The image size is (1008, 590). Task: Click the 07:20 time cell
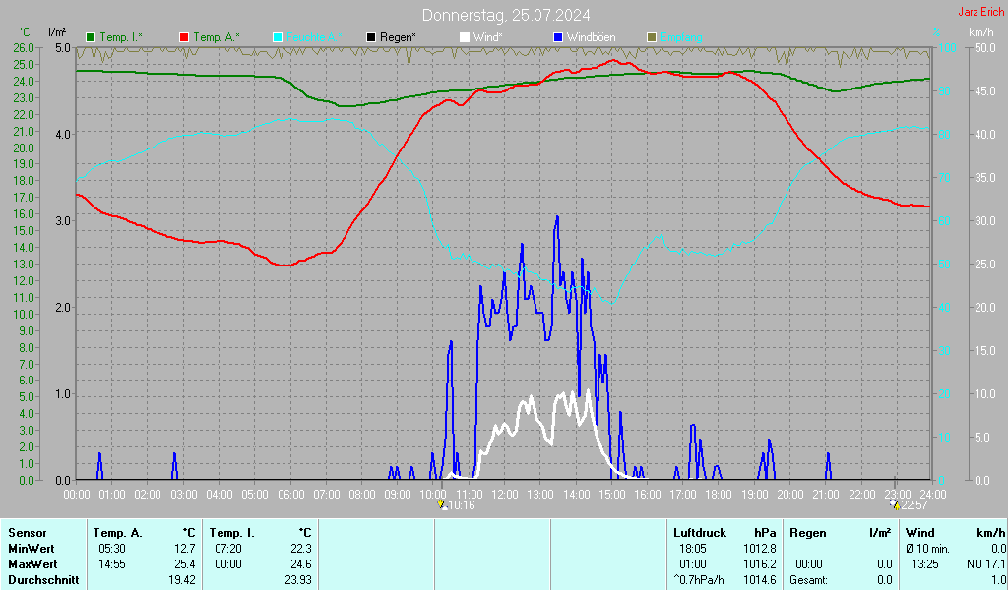[228, 549]
